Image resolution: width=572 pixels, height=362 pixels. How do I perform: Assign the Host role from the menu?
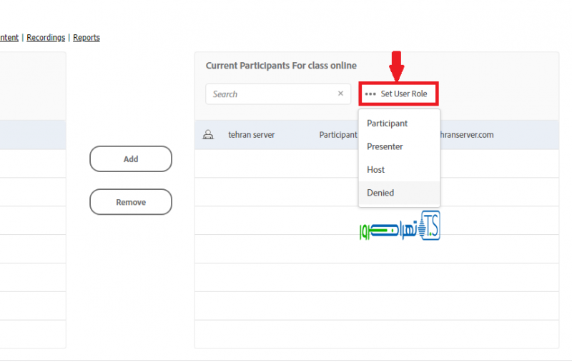click(x=376, y=169)
